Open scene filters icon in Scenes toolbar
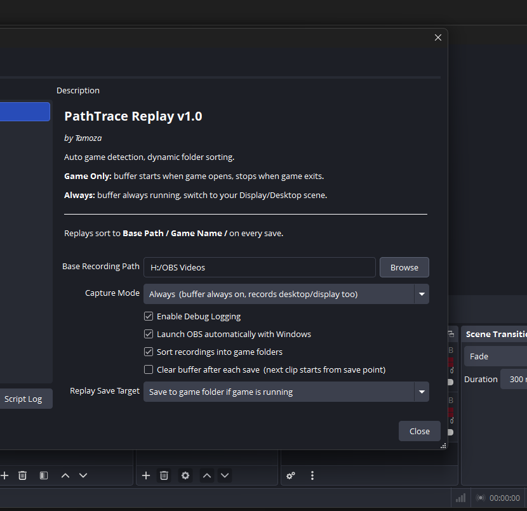This screenshot has height=511, width=527. click(x=44, y=475)
